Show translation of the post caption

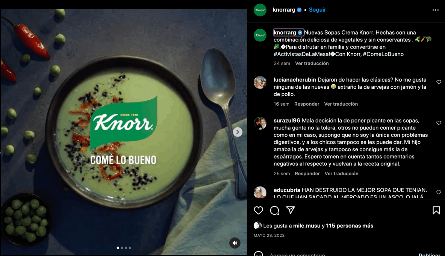(x=312, y=63)
